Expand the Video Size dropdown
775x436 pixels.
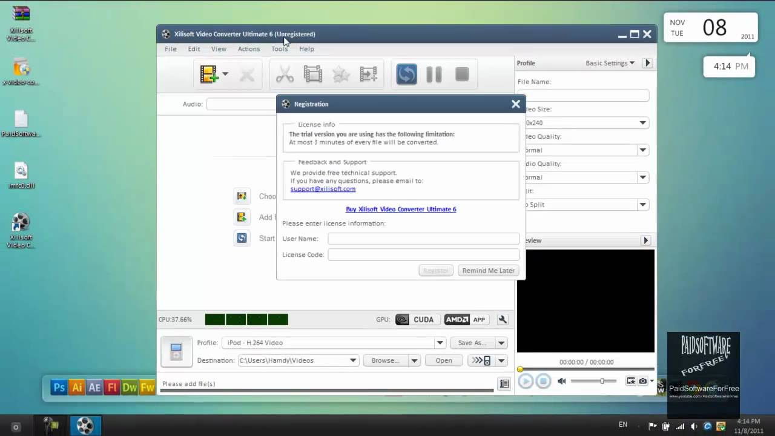643,122
